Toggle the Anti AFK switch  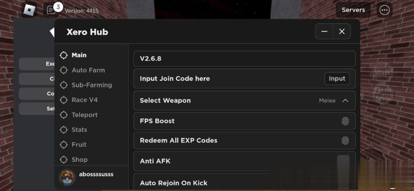(x=343, y=161)
